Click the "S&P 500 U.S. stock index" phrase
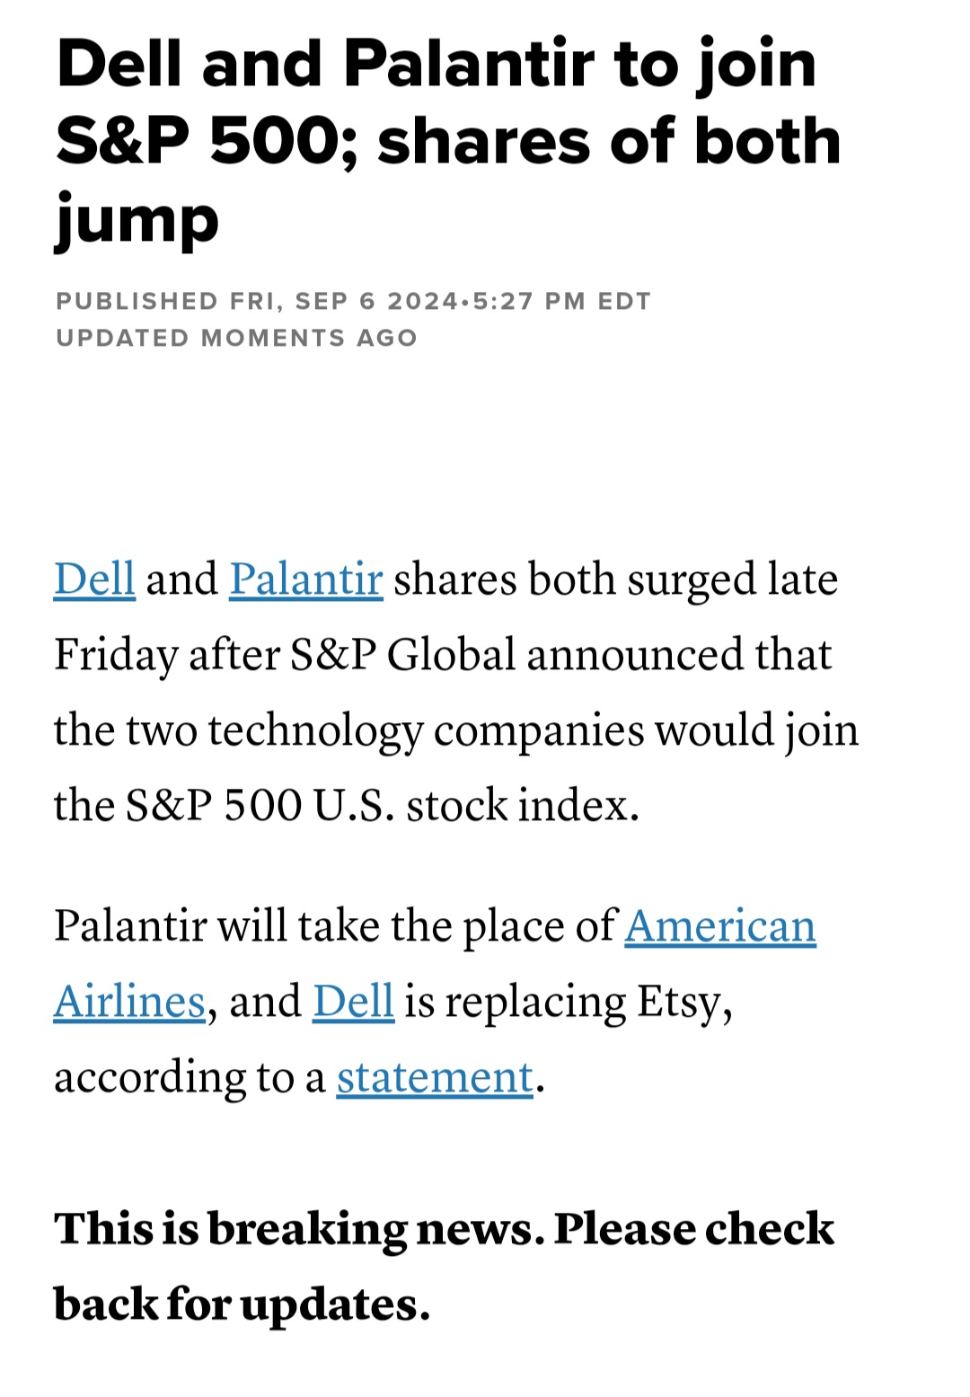Image resolution: width=970 pixels, height=1397 pixels. (382, 806)
